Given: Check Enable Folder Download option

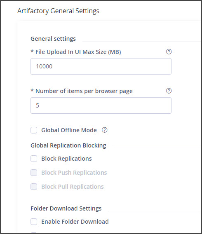Looking at the screenshot, I should pyautogui.click(x=34, y=222).
